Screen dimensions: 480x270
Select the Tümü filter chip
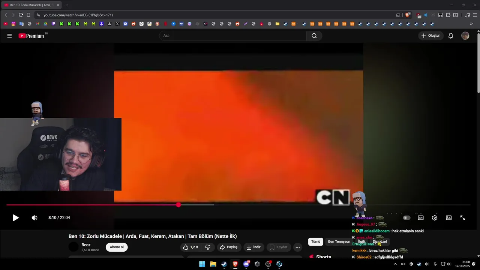pos(316,241)
